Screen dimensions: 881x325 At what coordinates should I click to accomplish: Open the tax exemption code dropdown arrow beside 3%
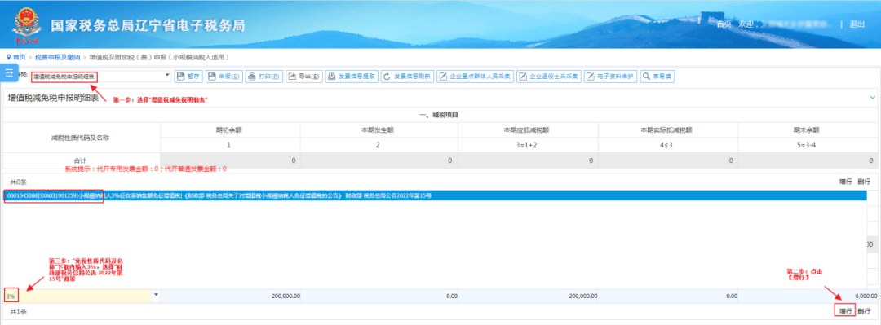coord(156,295)
